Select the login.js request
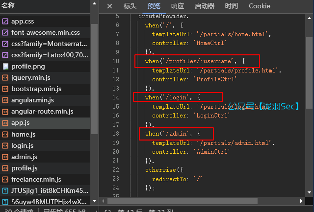314x212 pixels. pos(22,145)
